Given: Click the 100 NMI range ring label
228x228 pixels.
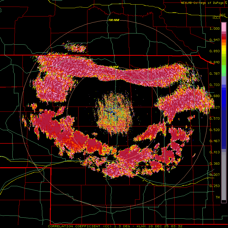Looking at the screenshot, I should tap(114, 20).
